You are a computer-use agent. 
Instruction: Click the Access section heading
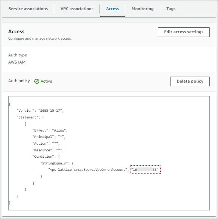coord(16,31)
